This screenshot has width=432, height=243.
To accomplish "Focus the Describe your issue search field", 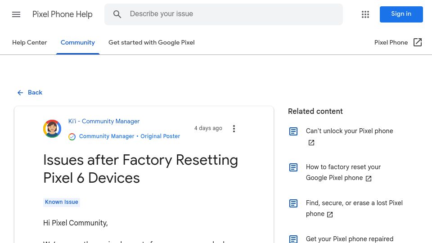I will [224, 14].
